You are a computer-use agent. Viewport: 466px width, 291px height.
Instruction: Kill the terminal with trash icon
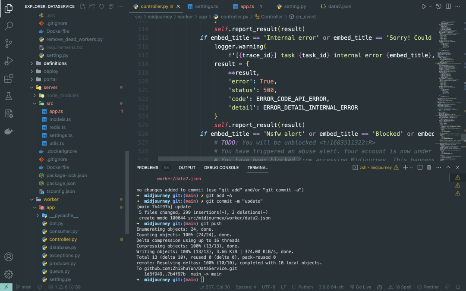tap(429, 167)
